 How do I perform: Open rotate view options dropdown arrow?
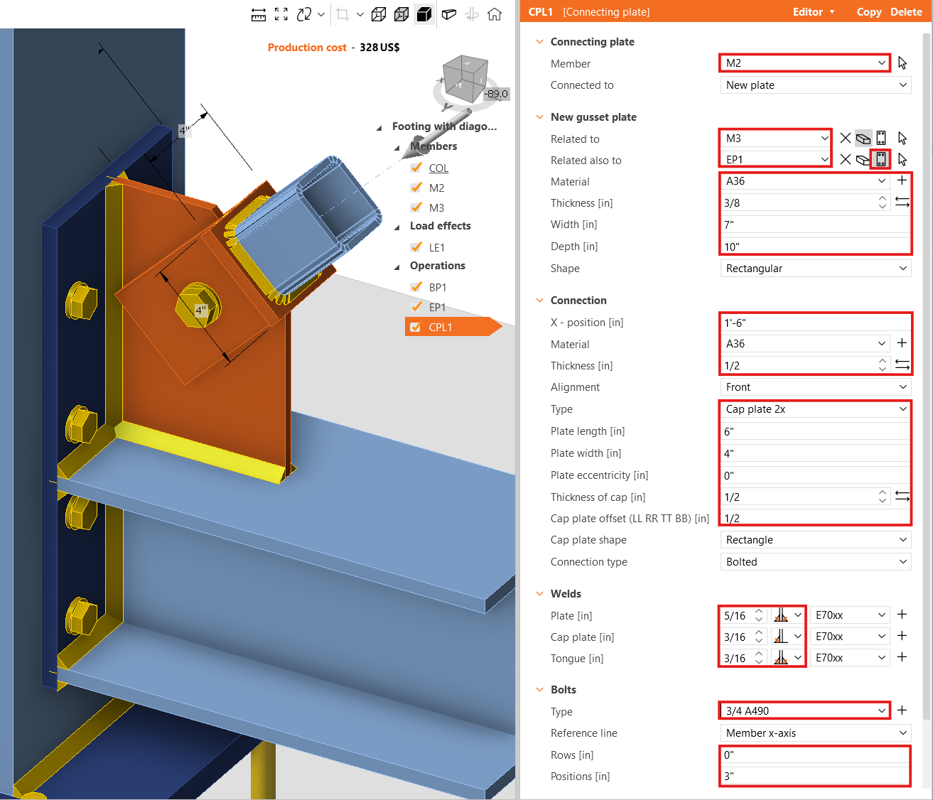[321, 14]
